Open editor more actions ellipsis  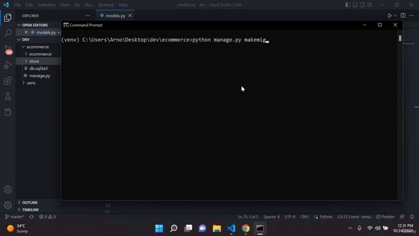pyautogui.click(x=412, y=16)
